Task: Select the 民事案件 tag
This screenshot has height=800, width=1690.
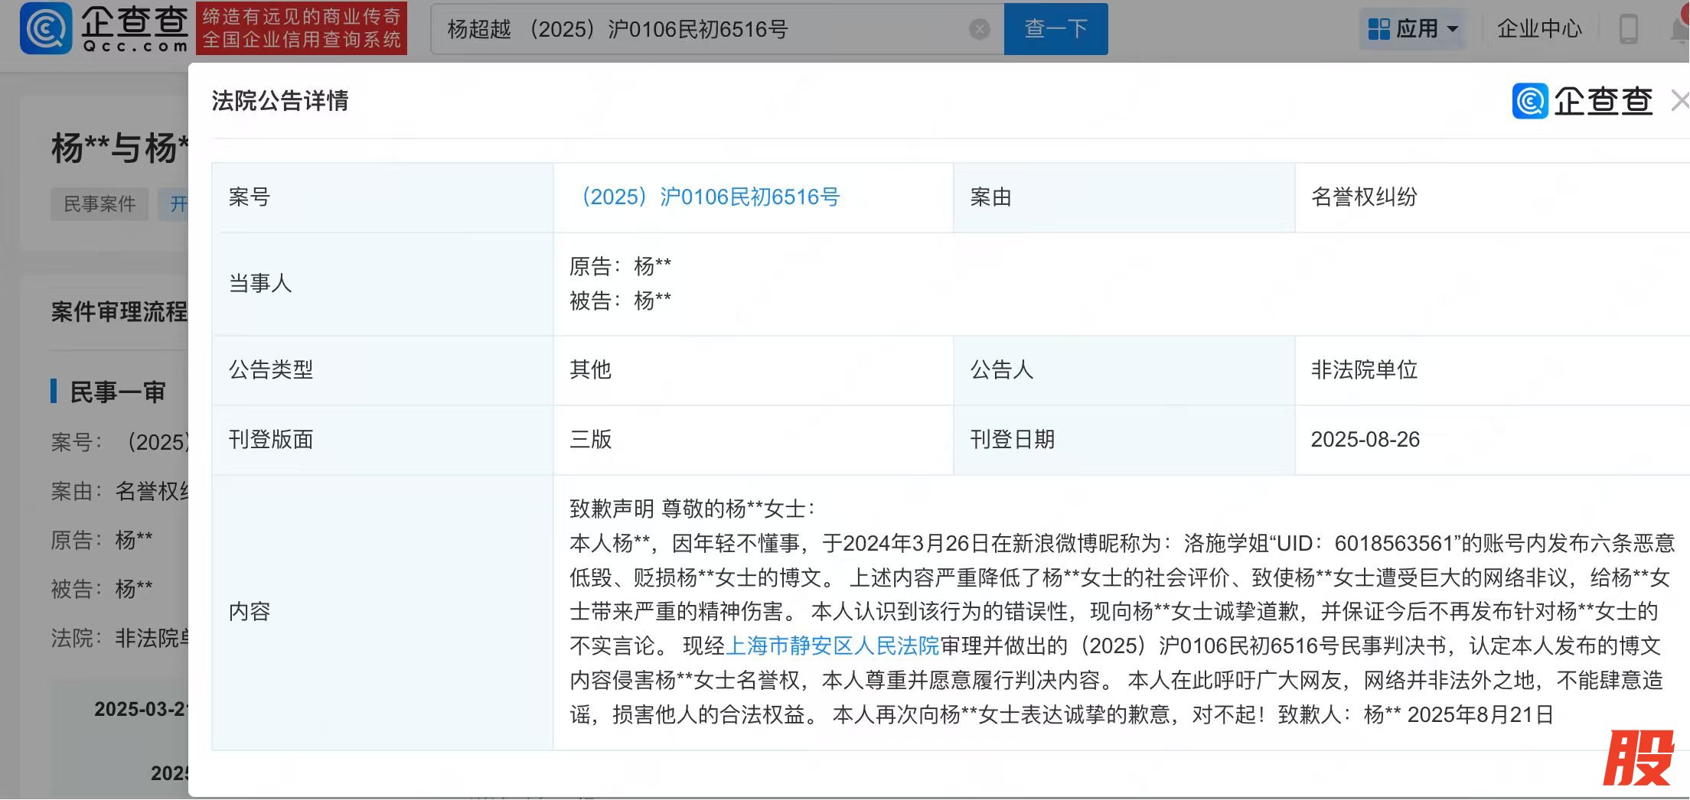Action: coord(100,204)
